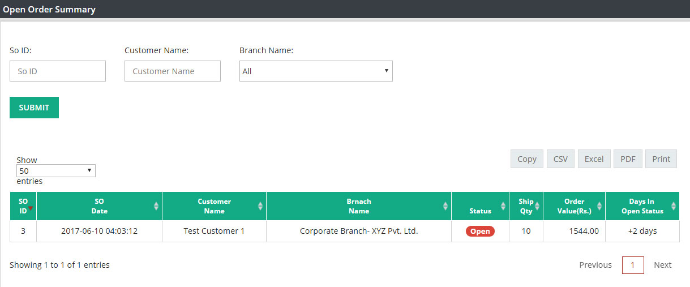Copy table data with the Copy button
The width and height of the screenshot is (690, 287).
[527, 159]
